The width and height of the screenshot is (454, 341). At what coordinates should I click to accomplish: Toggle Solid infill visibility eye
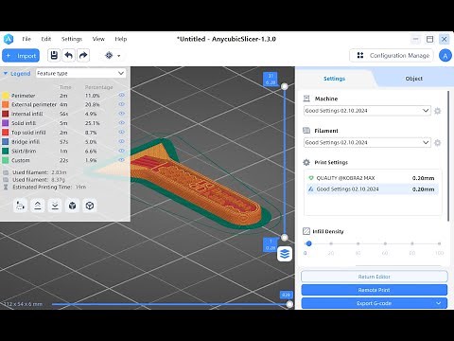point(122,123)
